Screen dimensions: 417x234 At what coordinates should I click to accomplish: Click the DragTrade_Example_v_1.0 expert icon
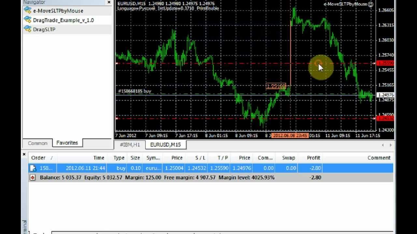pos(28,20)
